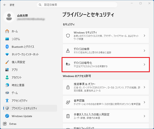Expand Windows セキュリティ chevron
Image resolution: width=154 pixels, height=129 pixels.
pos(144,36)
